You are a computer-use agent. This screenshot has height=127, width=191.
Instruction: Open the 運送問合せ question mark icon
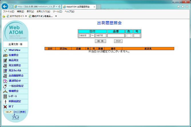(5, 81)
